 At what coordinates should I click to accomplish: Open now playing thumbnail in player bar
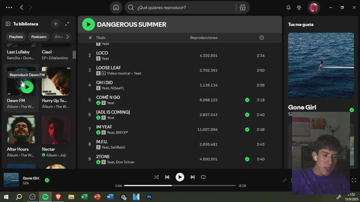click(x=11, y=180)
